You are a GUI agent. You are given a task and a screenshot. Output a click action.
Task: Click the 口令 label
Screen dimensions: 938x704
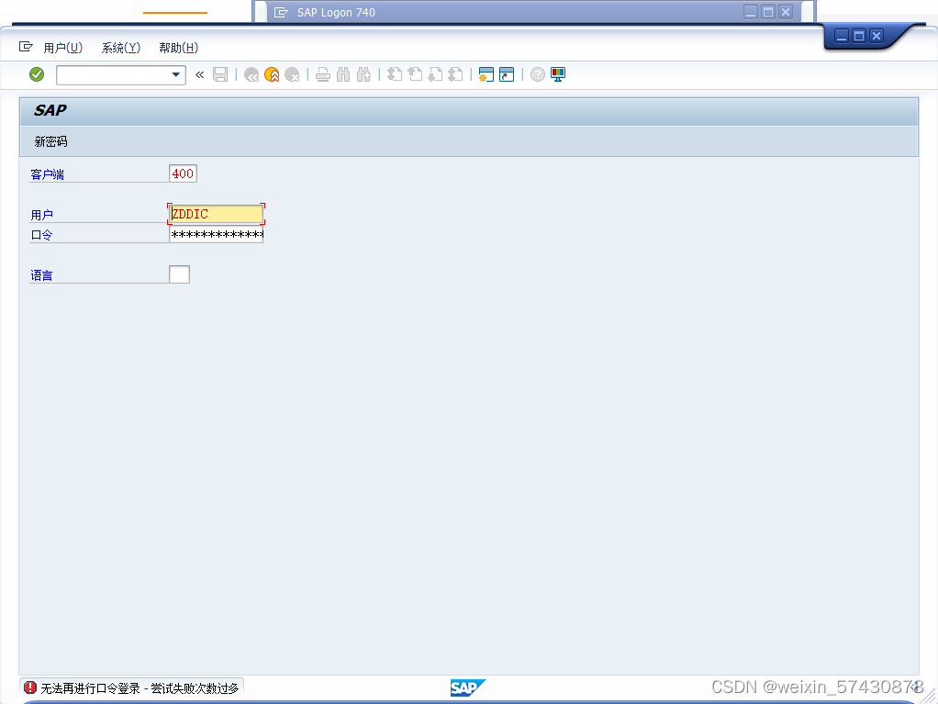click(42, 235)
